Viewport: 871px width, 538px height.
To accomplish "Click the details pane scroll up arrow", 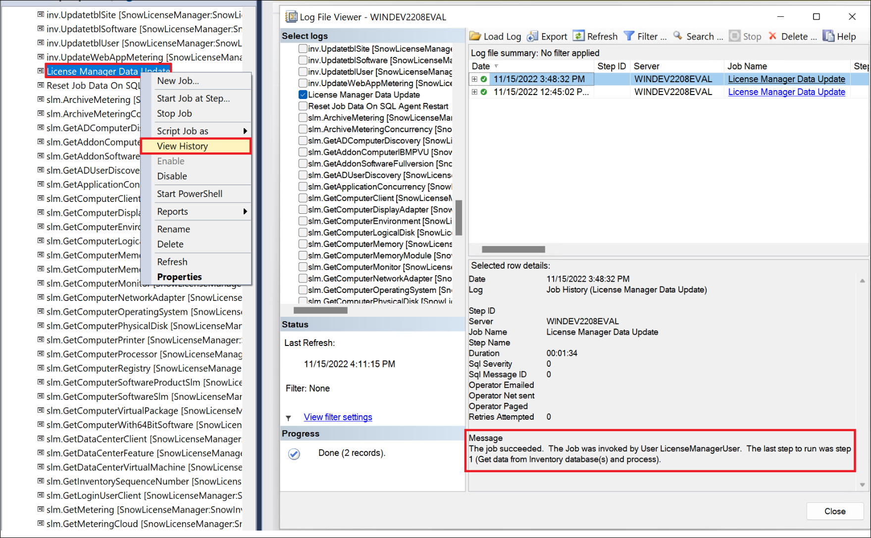I will [862, 281].
